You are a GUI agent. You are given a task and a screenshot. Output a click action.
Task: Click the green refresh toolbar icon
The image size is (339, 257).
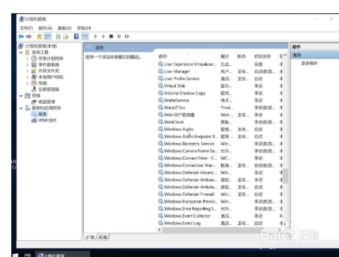click(x=58, y=37)
